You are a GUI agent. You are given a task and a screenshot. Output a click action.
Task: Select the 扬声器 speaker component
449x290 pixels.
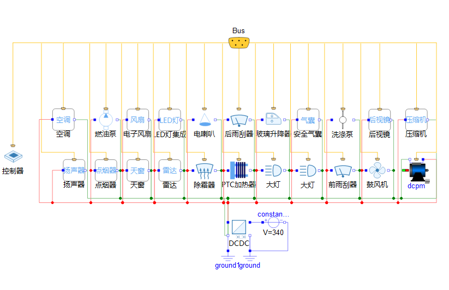pyautogui.click(x=74, y=170)
